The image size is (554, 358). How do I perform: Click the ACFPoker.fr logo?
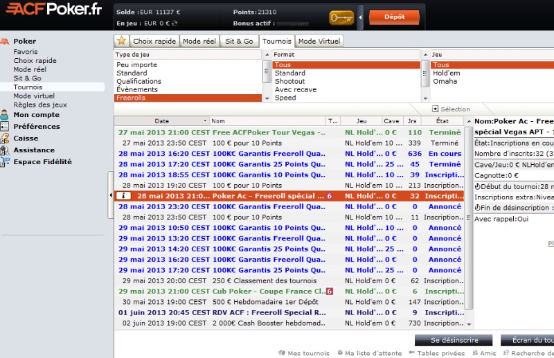point(54,9)
